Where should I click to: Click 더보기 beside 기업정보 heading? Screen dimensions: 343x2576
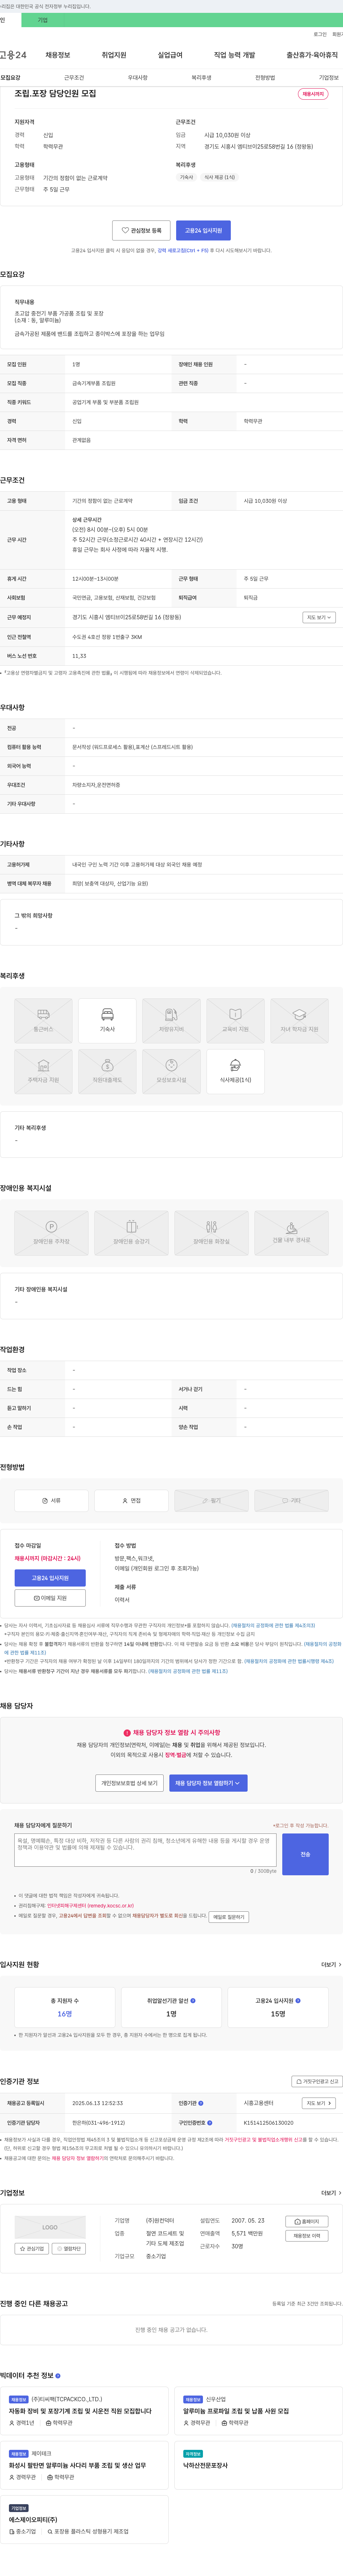pyautogui.click(x=330, y=2193)
